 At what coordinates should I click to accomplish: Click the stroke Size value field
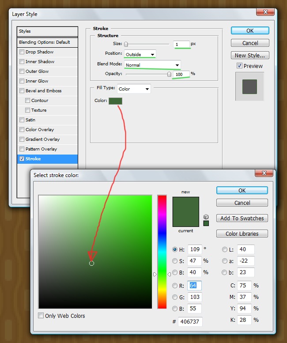tap(181, 44)
